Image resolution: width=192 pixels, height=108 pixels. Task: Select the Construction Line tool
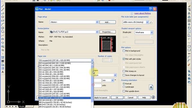[3, 10]
